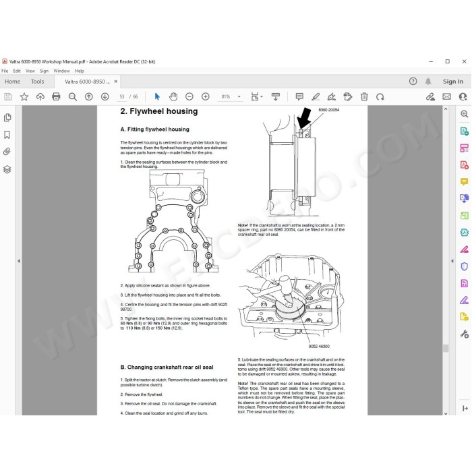Click the scrolling mode icon
The height and width of the screenshot is (472, 472).
click(x=275, y=96)
